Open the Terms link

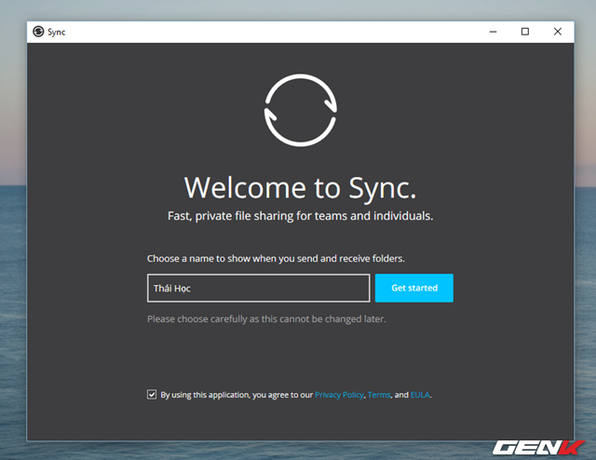(x=379, y=395)
